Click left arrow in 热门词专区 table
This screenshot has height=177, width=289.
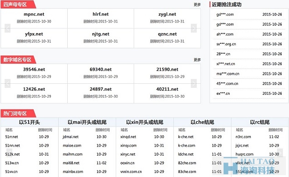point(9,153)
